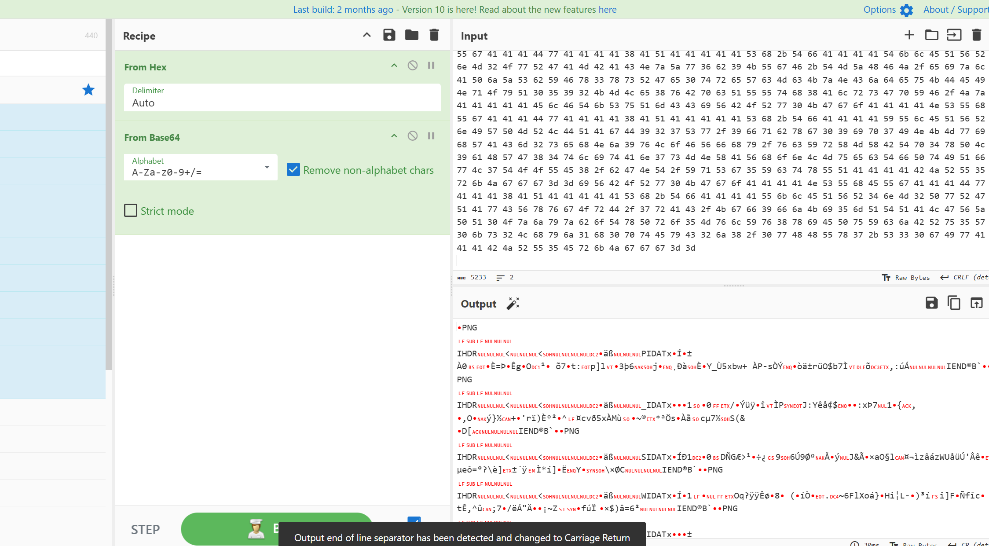Uncheck Remove non-alphabet chars

point(293,170)
